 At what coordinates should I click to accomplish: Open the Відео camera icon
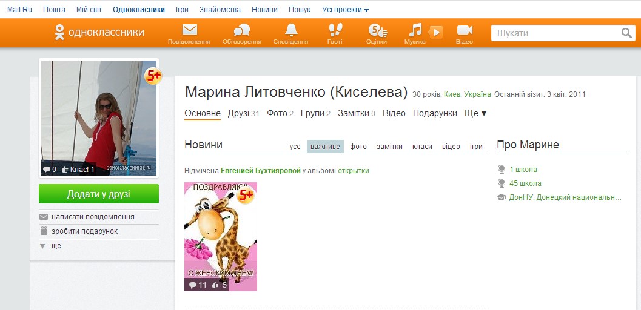(465, 30)
